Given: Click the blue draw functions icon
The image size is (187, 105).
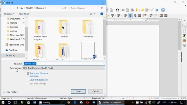Looking at the screenshot, I should pyautogui.click(x=163, y=10).
